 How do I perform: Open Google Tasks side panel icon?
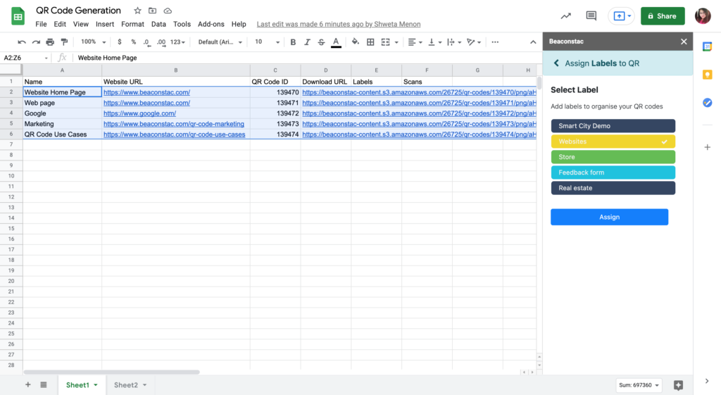707,103
